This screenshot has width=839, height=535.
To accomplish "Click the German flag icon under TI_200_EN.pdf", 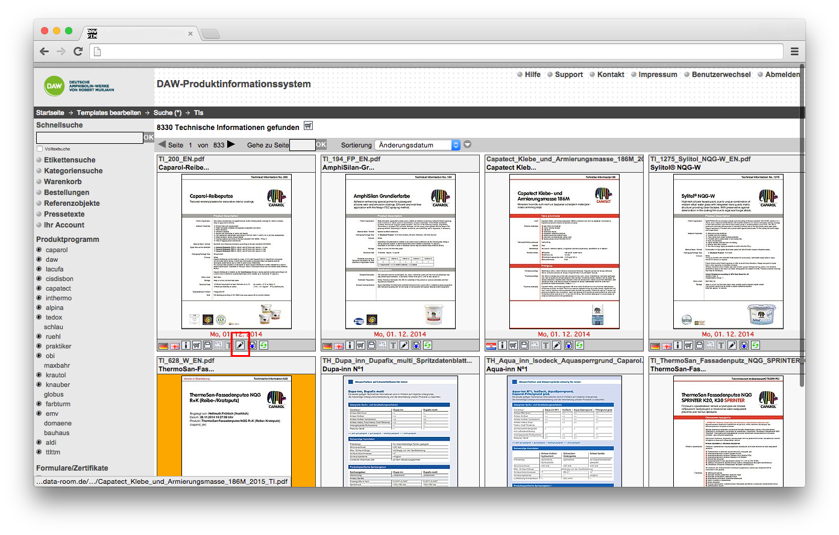I will click(163, 346).
